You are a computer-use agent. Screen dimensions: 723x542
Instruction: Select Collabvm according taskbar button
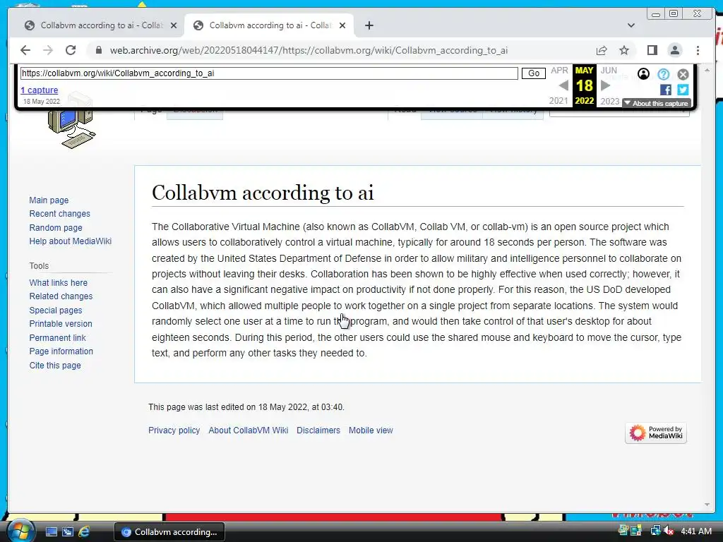point(169,532)
